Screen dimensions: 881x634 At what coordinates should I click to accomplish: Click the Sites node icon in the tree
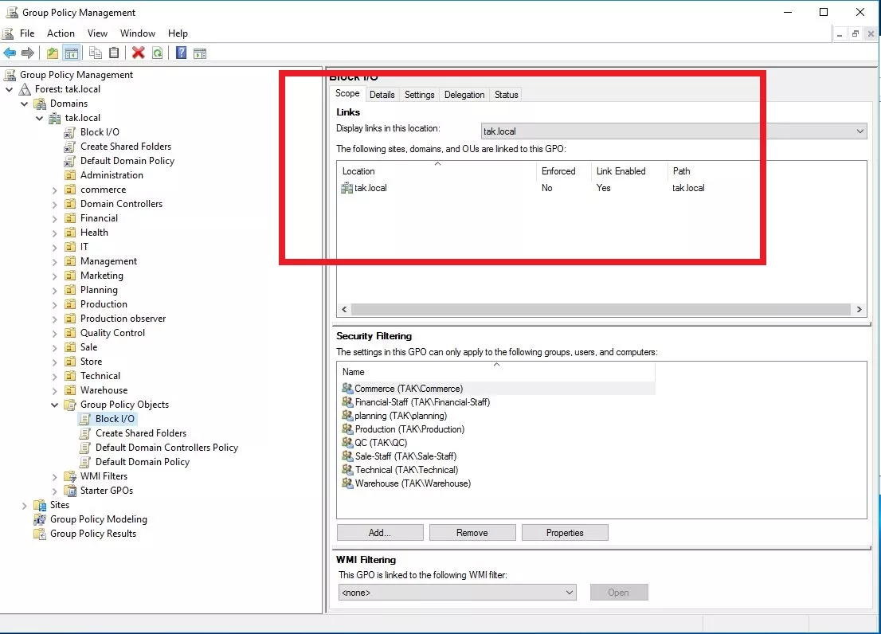tap(39, 506)
